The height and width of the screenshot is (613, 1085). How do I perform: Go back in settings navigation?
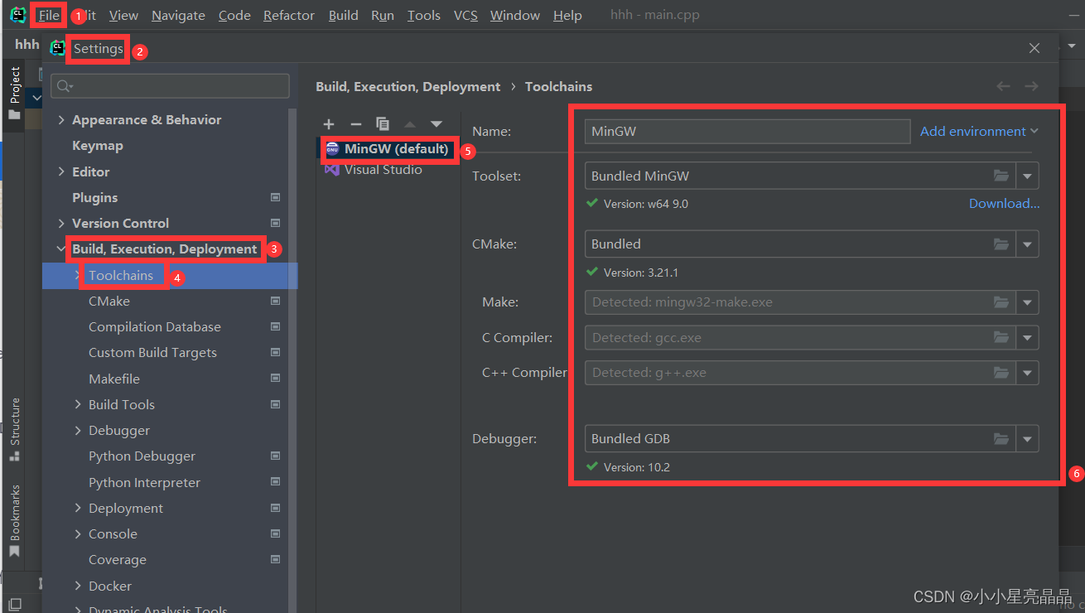pyautogui.click(x=1003, y=86)
